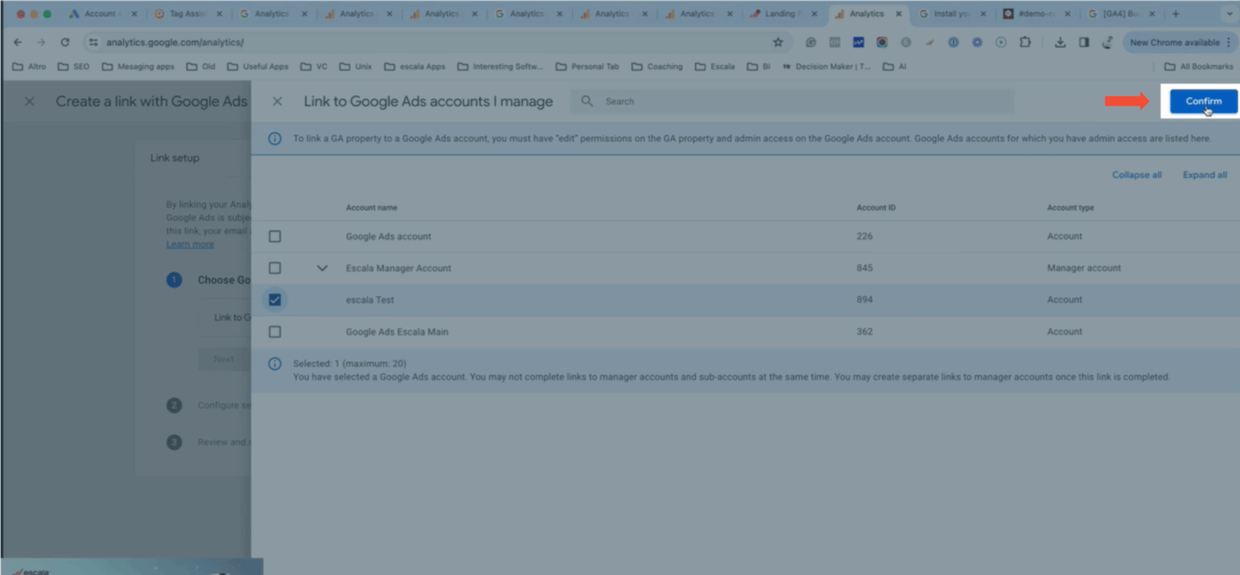Click the browser back arrow

click(x=17, y=42)
